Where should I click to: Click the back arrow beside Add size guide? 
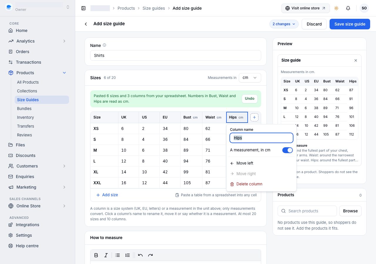86,24
